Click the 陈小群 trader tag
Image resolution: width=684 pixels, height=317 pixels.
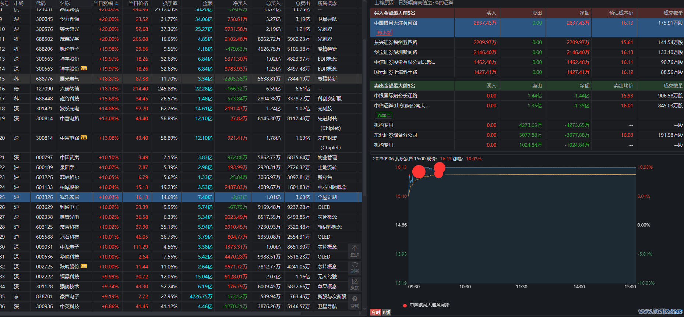(384, 33)
